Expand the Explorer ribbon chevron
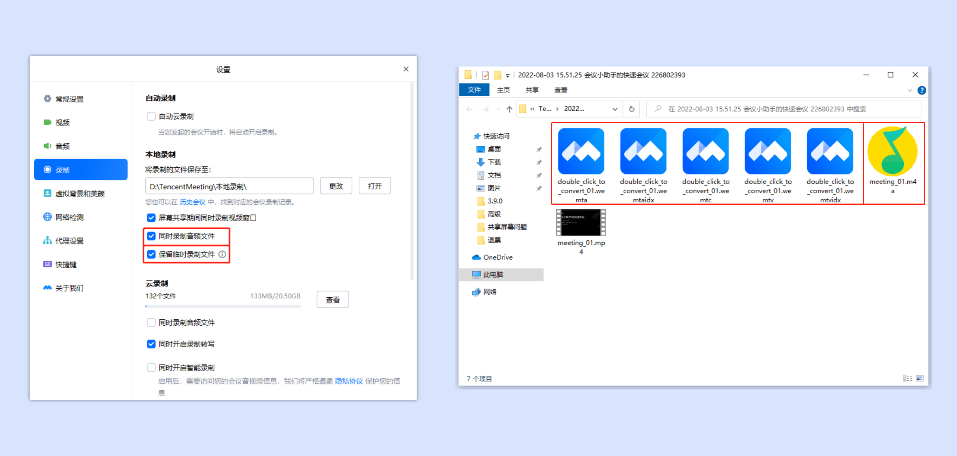 910,90
